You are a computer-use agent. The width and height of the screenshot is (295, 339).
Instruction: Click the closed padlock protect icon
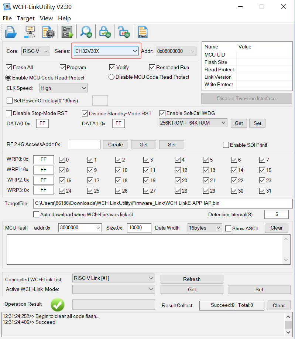click(105, 32)
